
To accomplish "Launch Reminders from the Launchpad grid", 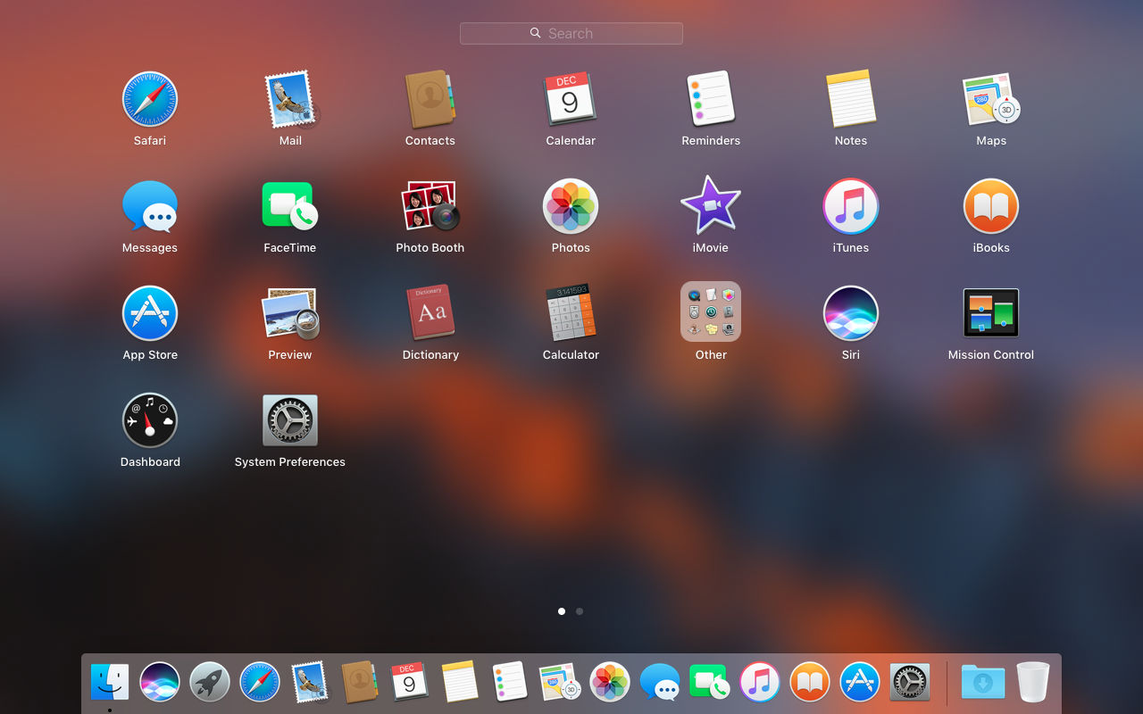I will [x=711, y=99].
